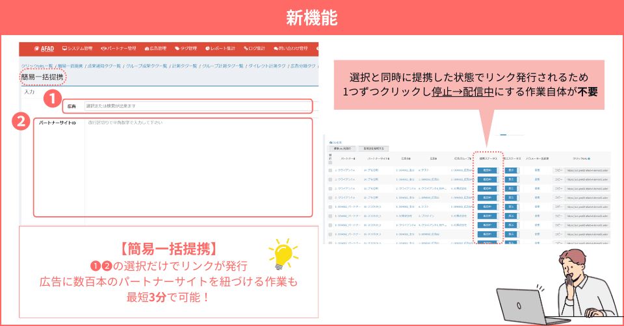Go to the クリックURL一覧 breadcrumb link
This screenshot has height=326, width=624.
tap(37, 66)
